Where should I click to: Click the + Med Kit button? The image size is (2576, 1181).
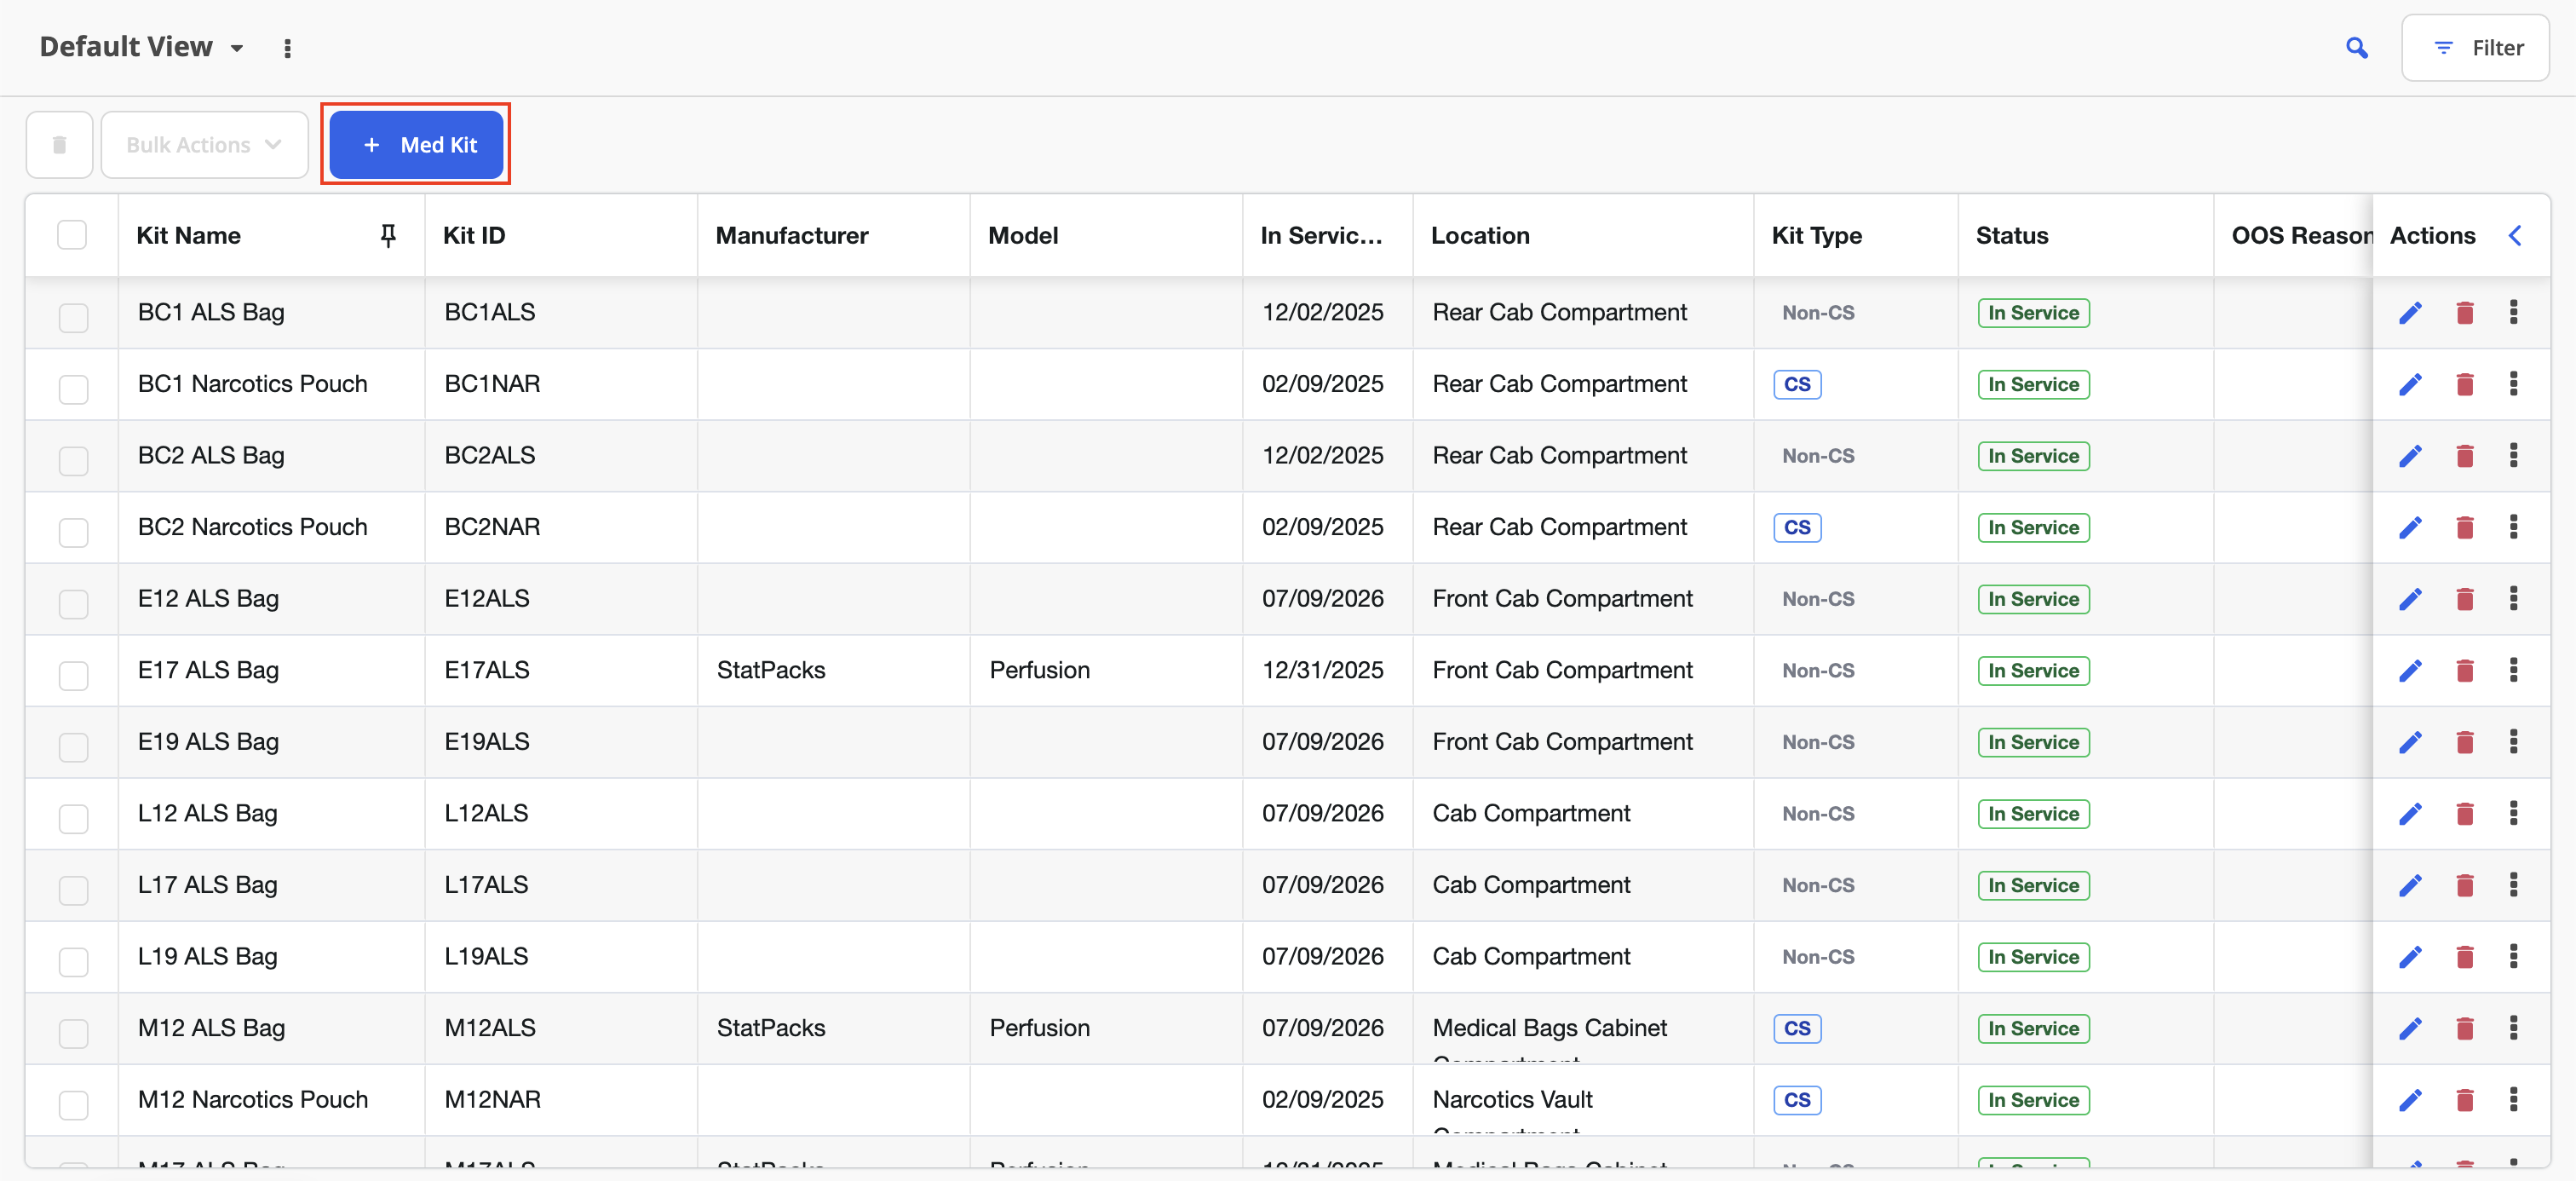tap(416, 145)
